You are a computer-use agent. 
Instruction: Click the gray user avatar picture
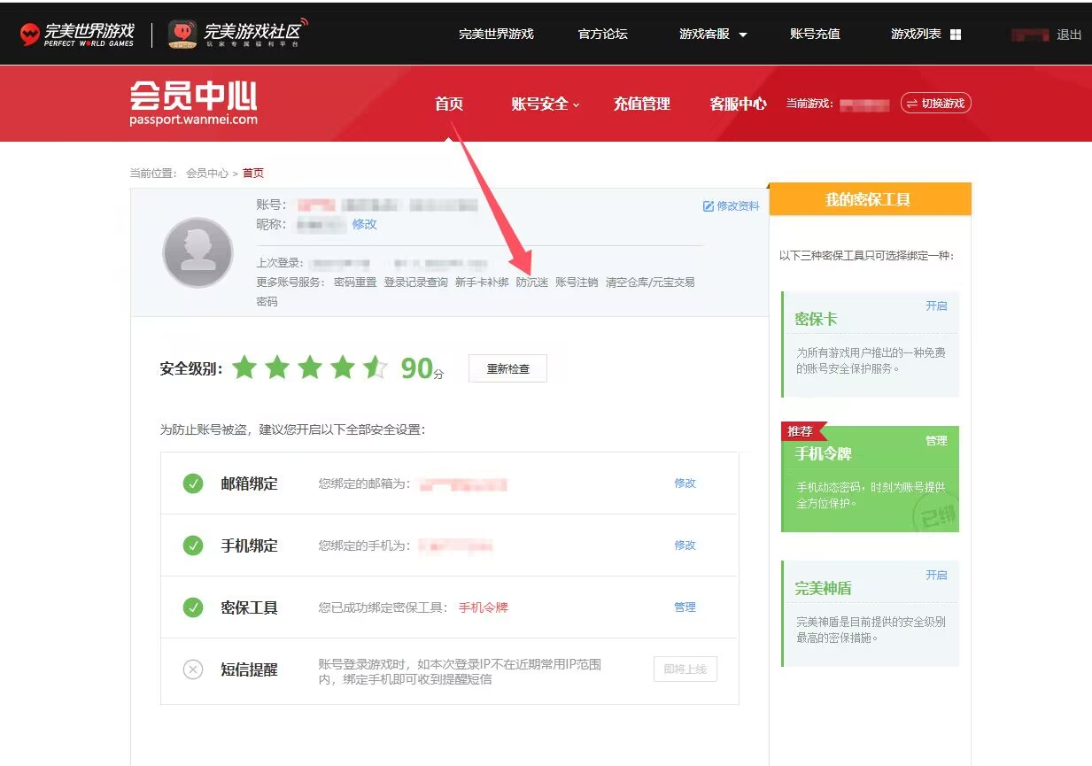197,252
